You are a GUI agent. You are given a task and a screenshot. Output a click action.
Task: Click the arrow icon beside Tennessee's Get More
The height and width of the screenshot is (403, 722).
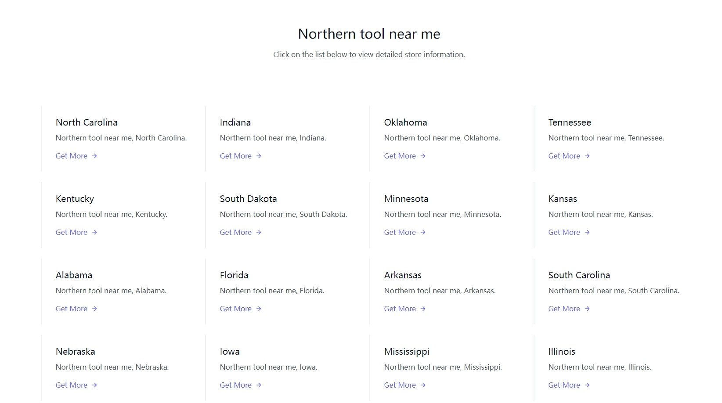click(x=587, y=156)
